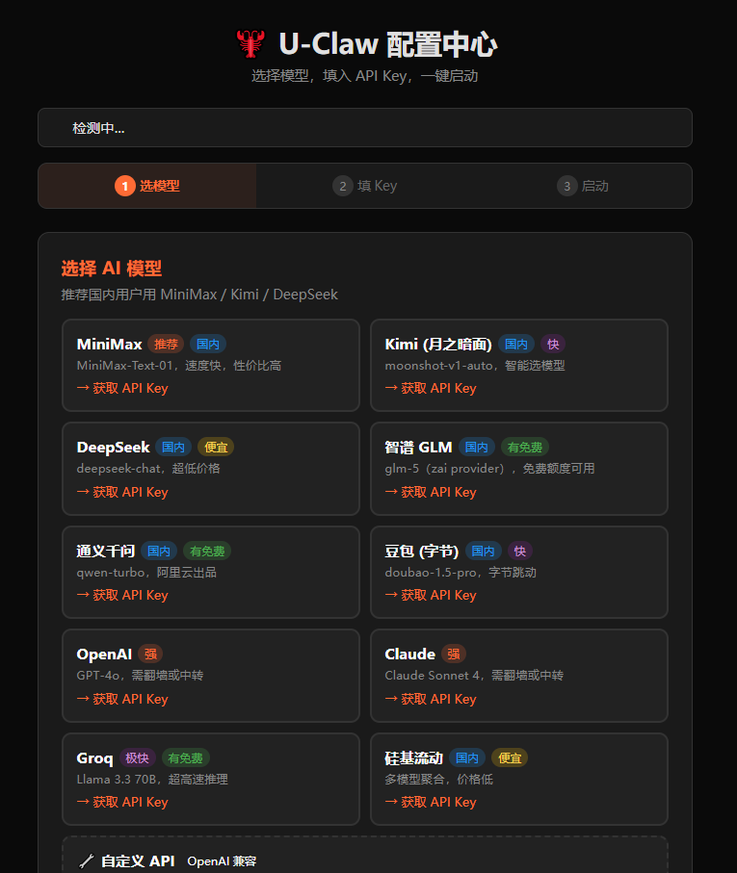Switch to the 选模型 step tab
This screenshot has height=873, width=737.
pos(147,186)
